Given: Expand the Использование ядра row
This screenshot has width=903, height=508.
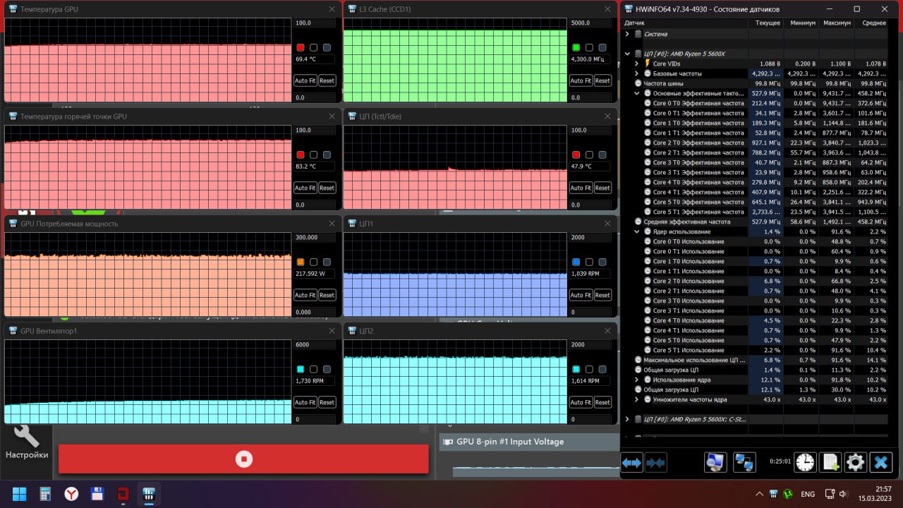Looking at the screenshot, I should coord(637,380).
